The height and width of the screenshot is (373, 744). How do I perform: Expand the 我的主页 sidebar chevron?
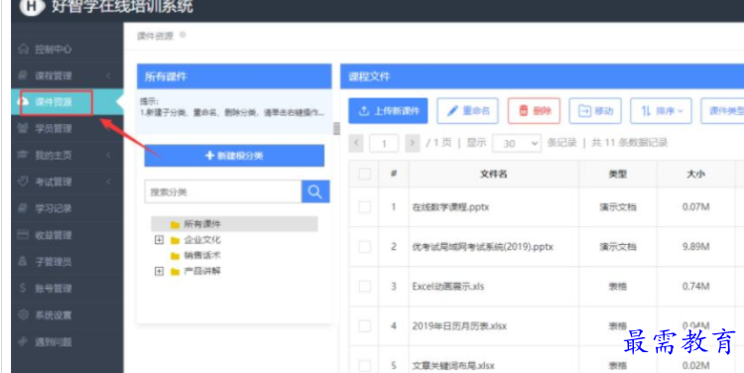point(109,155)
